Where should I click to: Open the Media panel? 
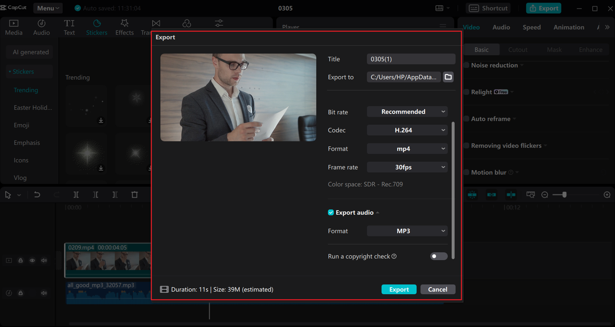13,27
